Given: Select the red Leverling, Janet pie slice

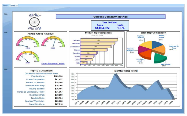Looking at the screenshot, I should coord(146,54).
